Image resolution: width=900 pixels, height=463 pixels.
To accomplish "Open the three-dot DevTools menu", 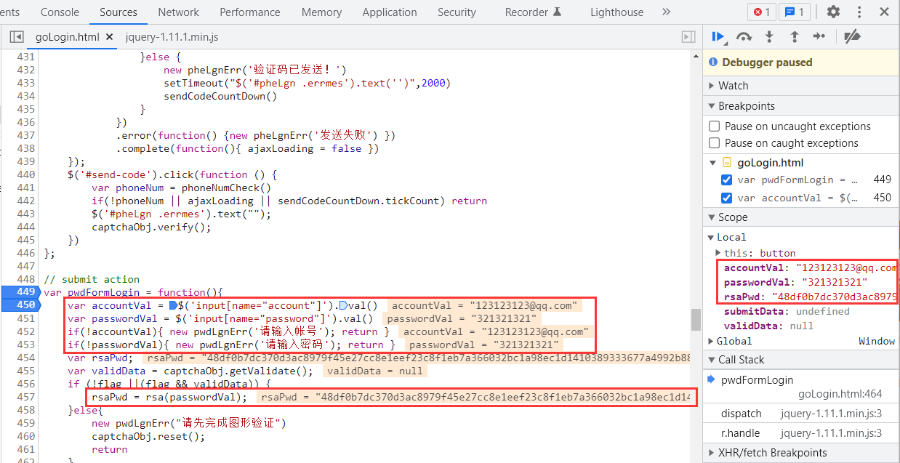I will point(859,12).
